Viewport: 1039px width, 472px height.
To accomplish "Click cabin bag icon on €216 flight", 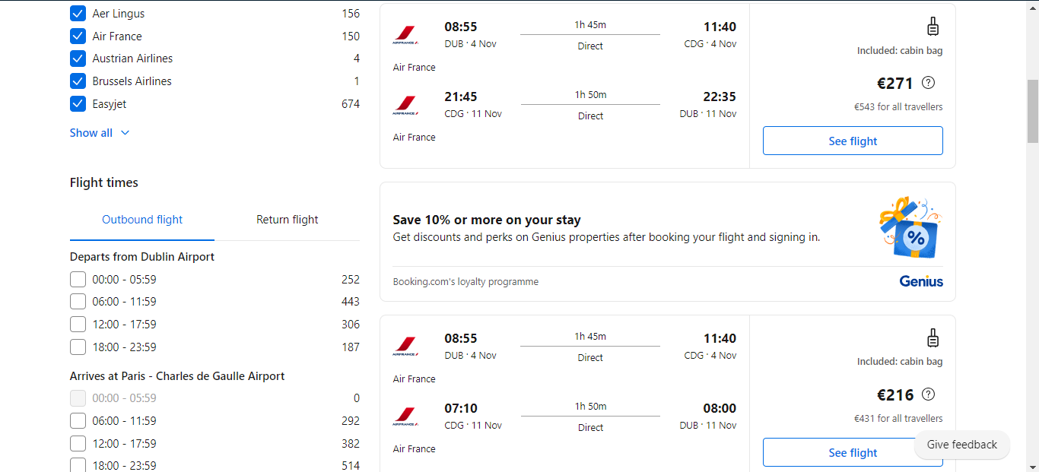I will (x=933, y=338).
